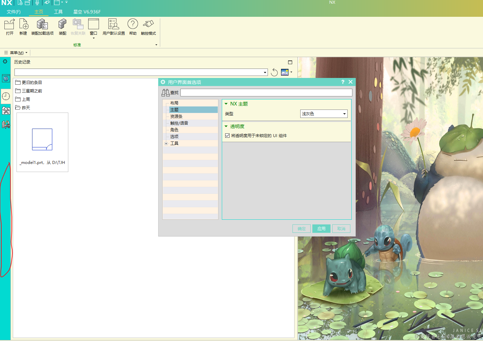The image size is (483, 341).
Task: Click the window switch icon in title bar
Action: (x=57, y=3)
